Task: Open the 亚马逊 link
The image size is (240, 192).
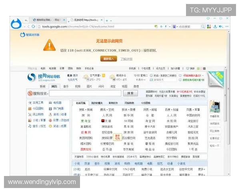Action: pos(107,149)
